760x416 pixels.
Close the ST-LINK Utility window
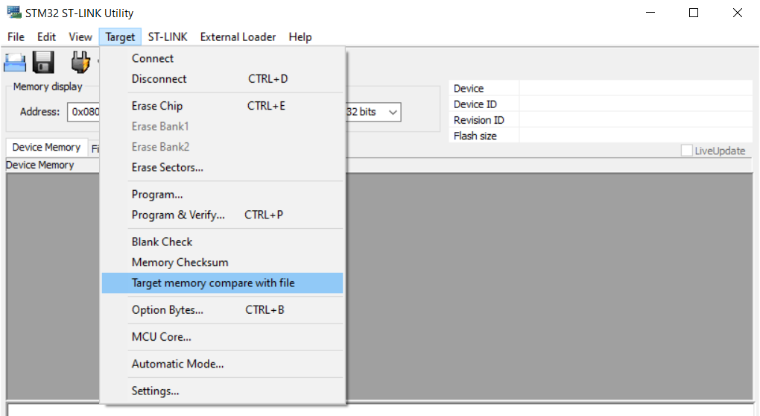pyautogui.click(x=737, y=13)
